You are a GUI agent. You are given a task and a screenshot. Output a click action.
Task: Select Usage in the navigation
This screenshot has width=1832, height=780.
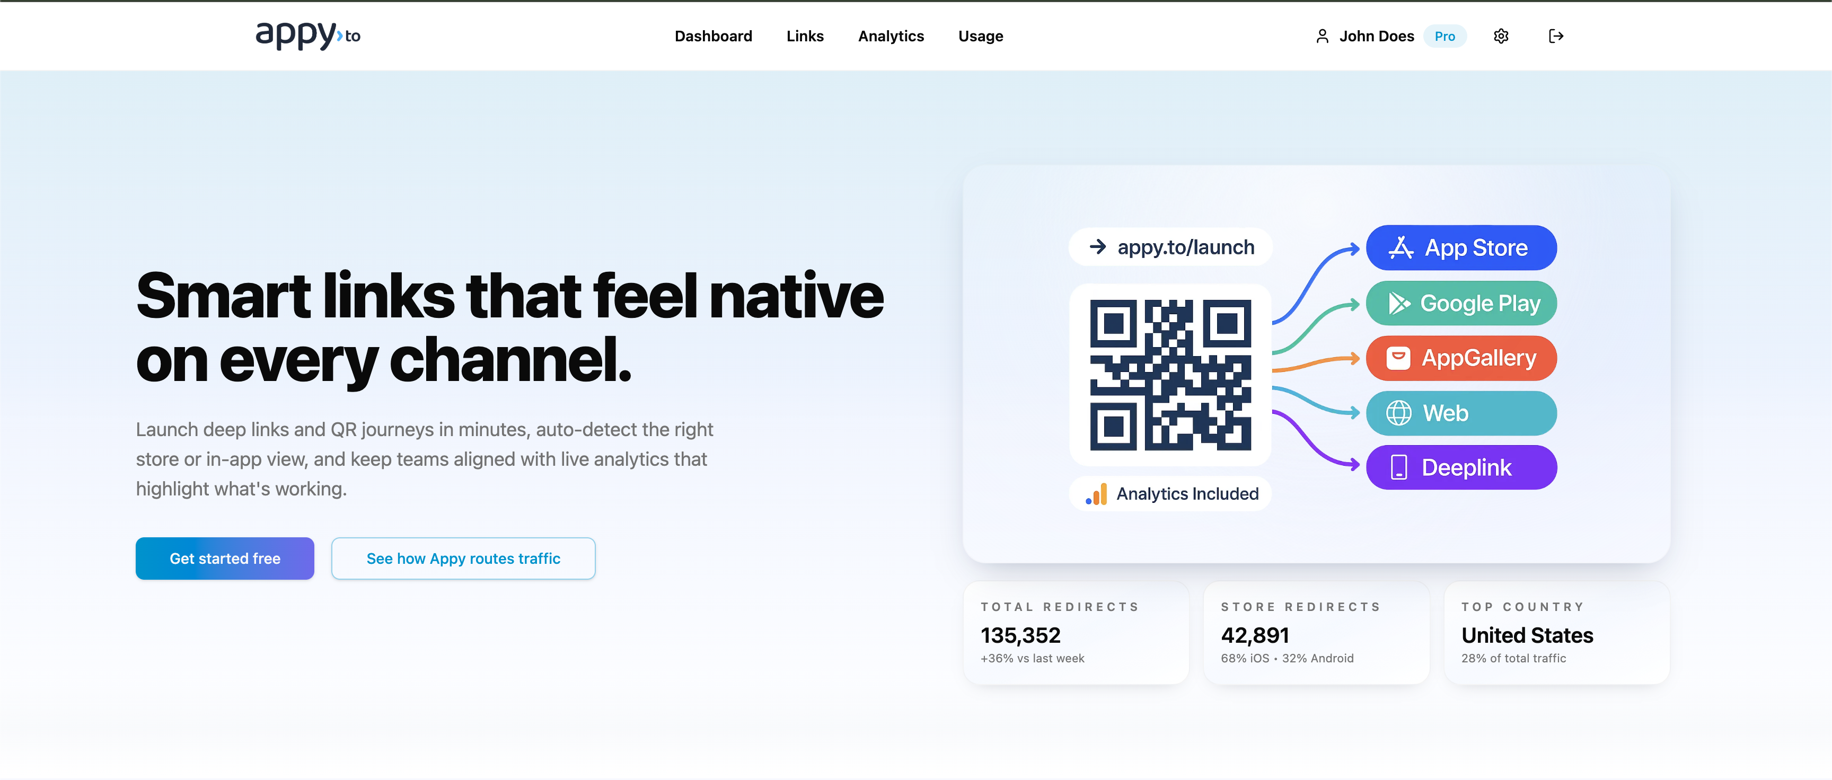[980, 36]
